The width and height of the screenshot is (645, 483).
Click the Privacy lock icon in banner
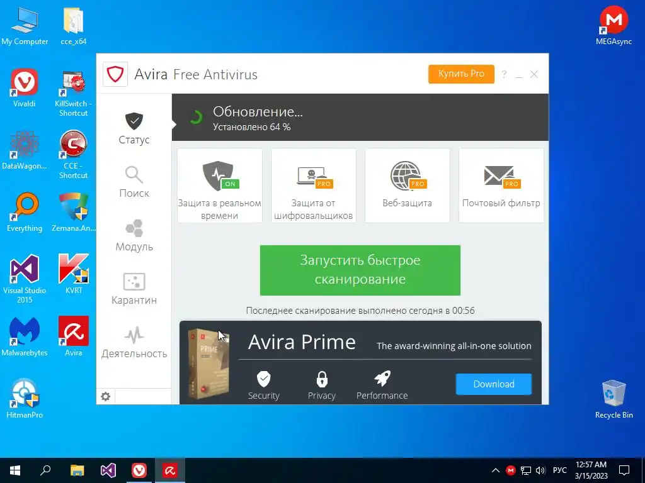pos(322,379)
